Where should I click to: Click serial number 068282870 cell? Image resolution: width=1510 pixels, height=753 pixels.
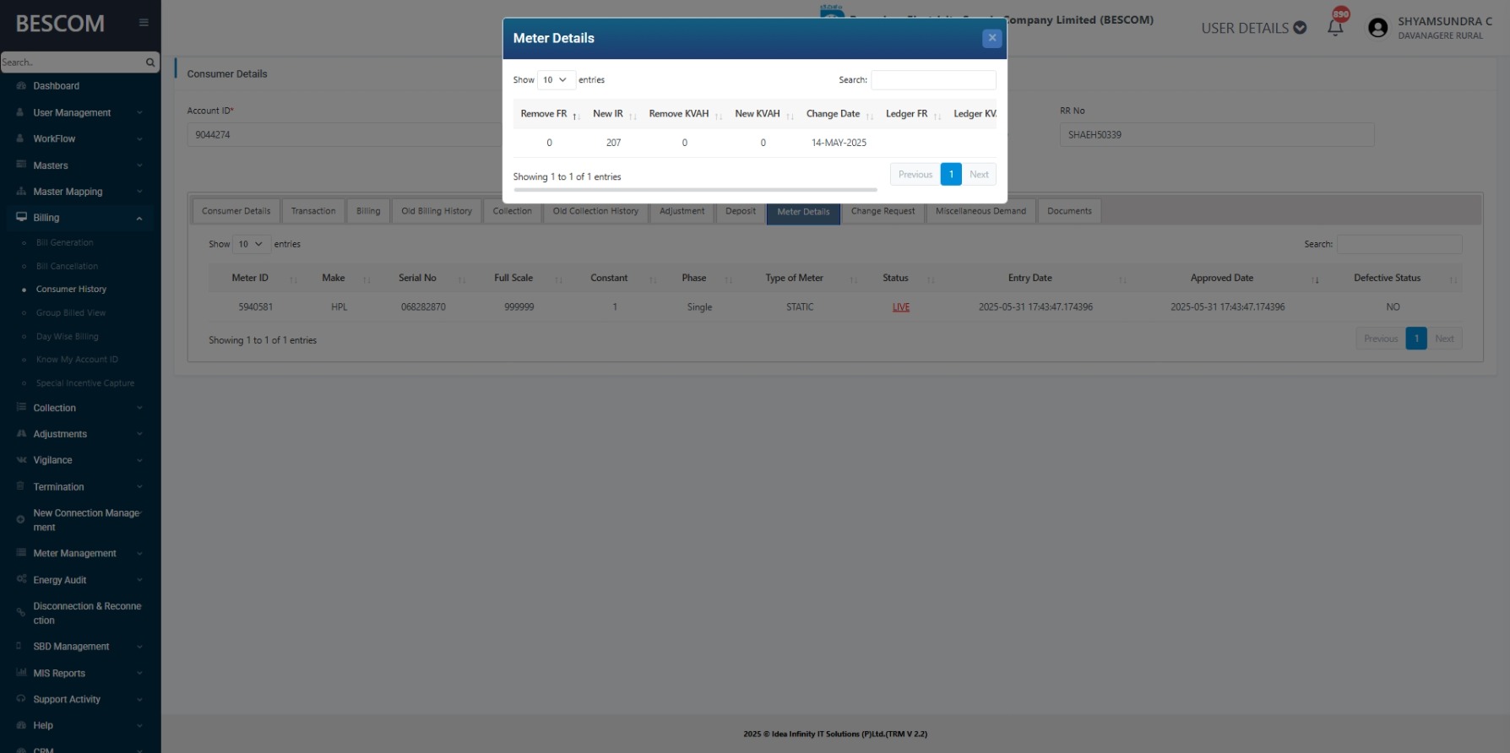coord(423,307)
